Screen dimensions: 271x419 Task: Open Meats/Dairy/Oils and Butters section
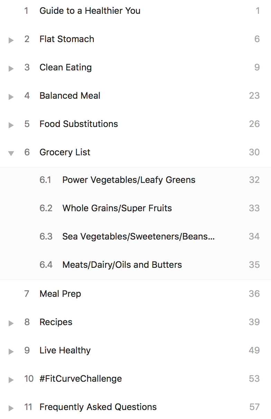[x=122, y=265]
